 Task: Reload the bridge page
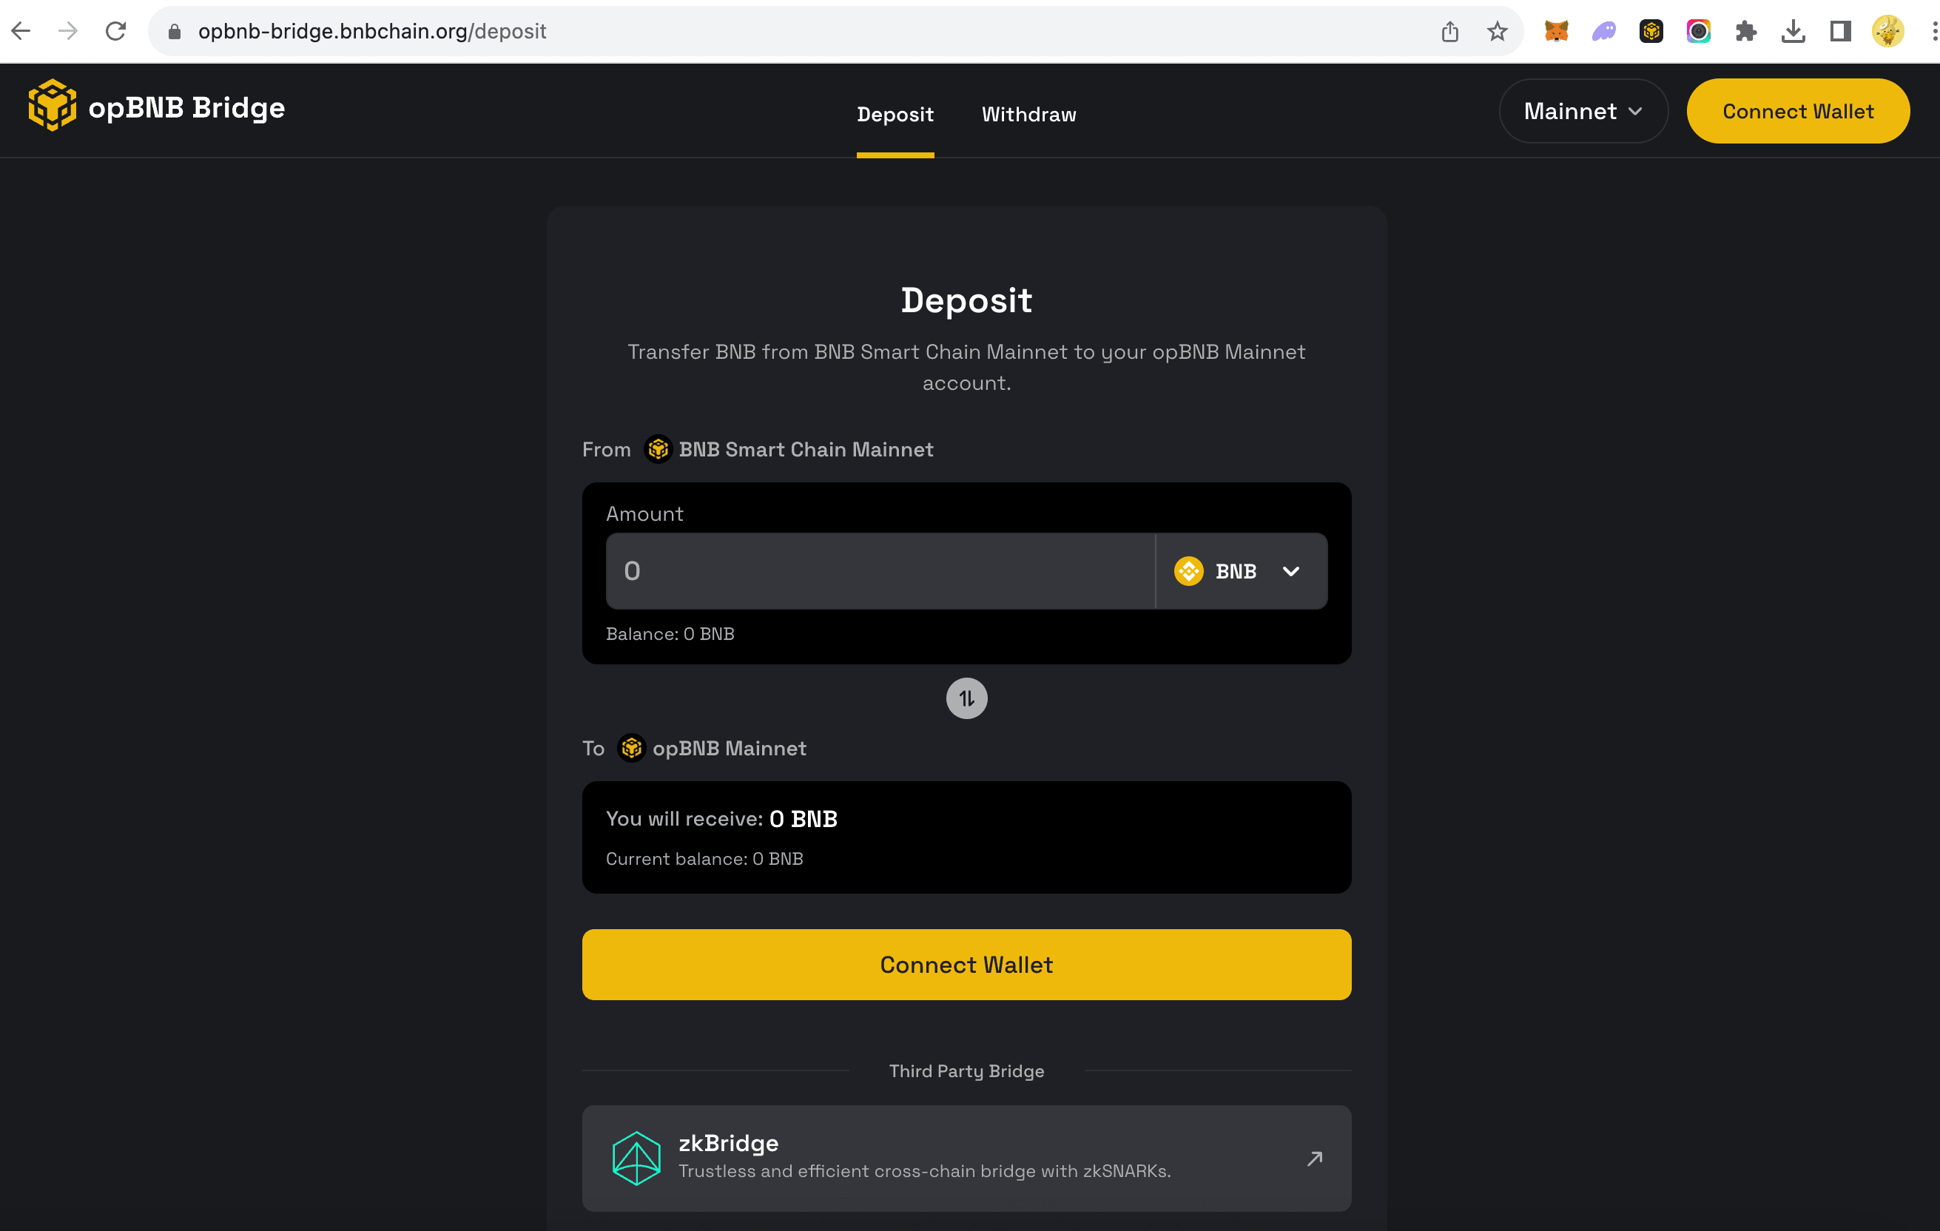click(x=116, y=31)
